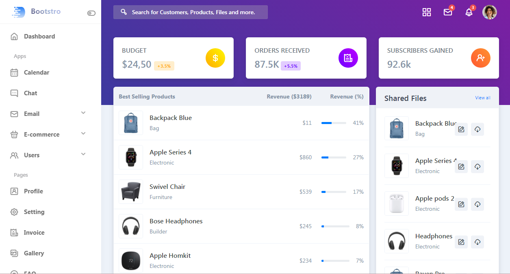
Task: Go to Dashboard in the sidebar
Action: tap(39, 36)
